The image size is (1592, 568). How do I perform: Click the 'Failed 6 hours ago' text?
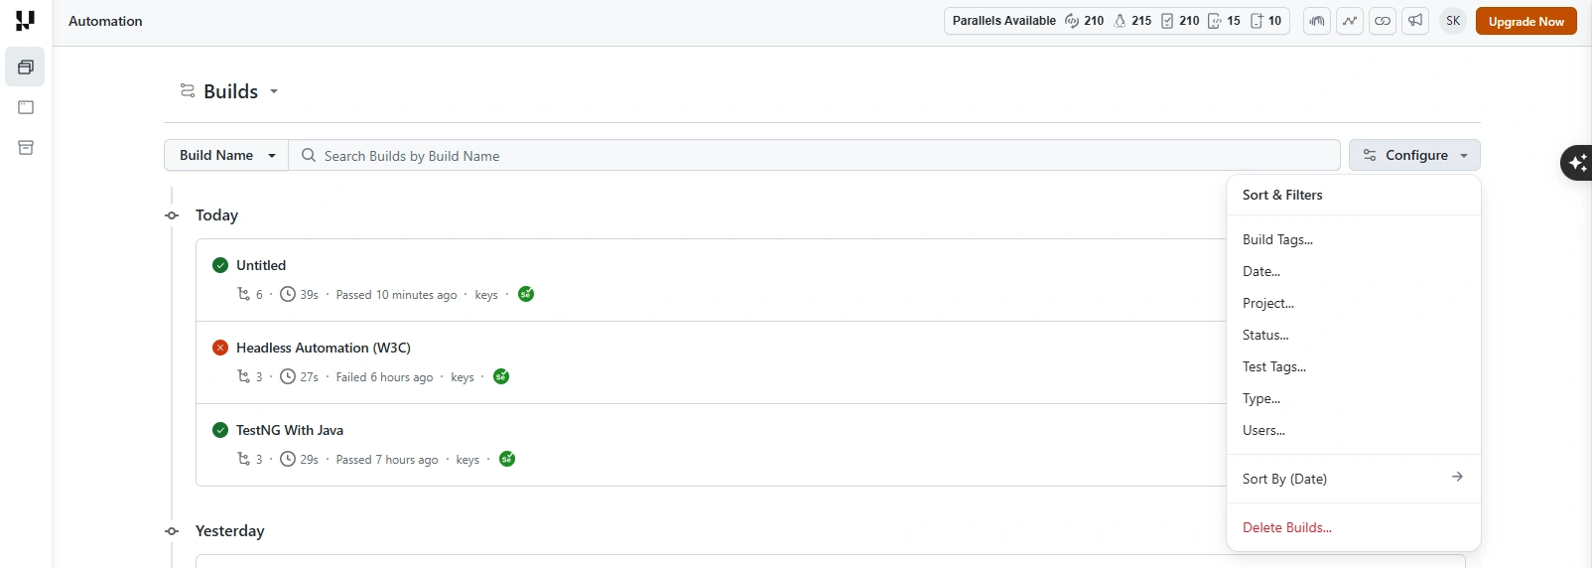click(384, 377)
